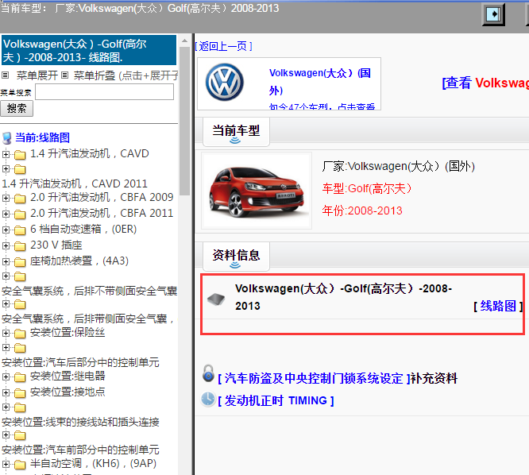Click the Volkswagen logo image

coord(225,83)
